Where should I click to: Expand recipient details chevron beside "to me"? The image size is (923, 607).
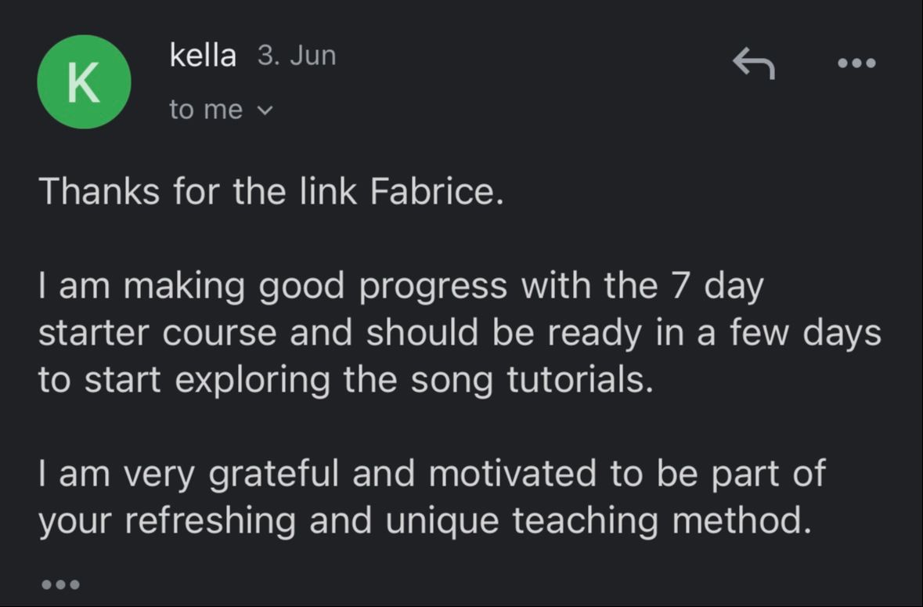click(x=264, y=111)
